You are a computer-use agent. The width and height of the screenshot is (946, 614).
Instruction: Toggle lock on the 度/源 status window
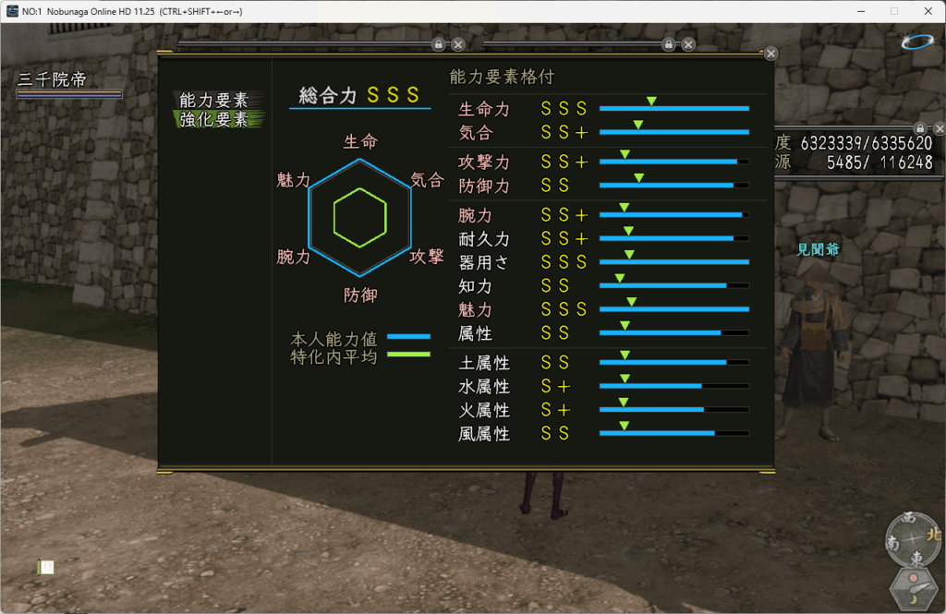[920, 127]
